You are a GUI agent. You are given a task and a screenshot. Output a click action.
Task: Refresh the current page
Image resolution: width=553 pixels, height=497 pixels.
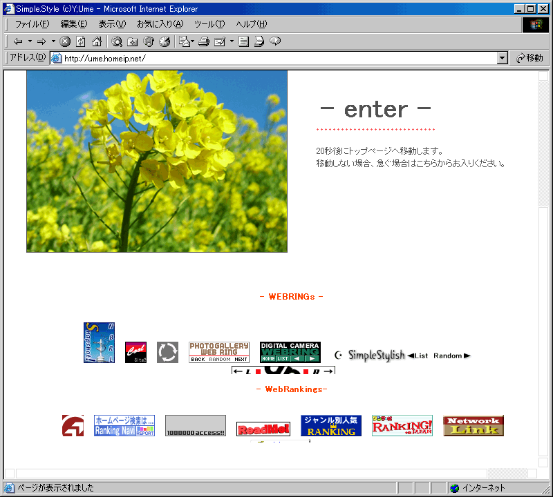tap(81, 41)
